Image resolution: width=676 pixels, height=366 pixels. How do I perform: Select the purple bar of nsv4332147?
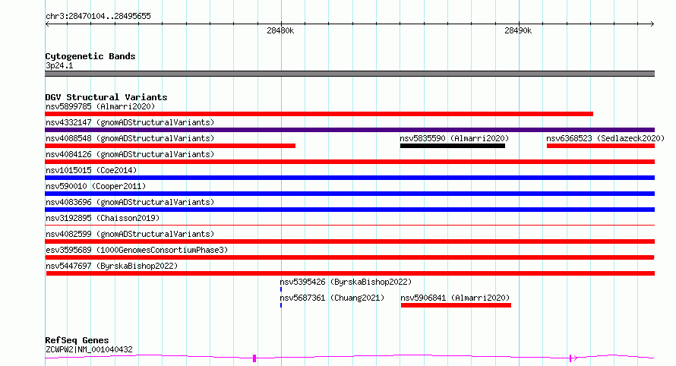coord(349,130)
